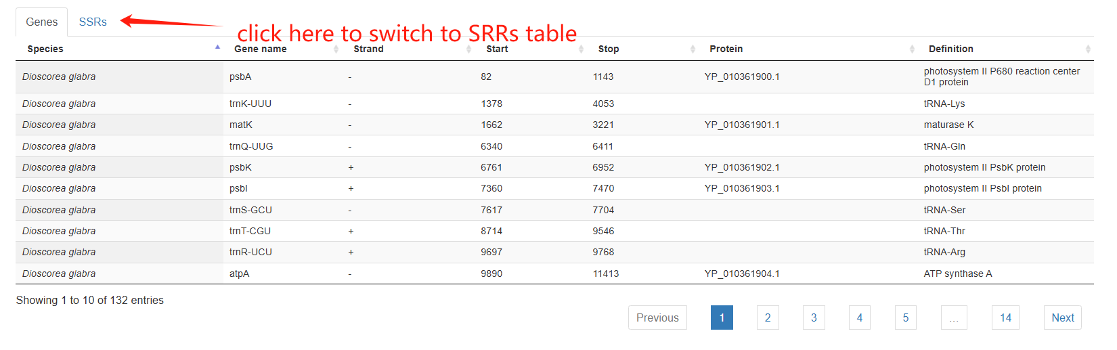Screen dimensions: 1117x350
Task: Navigate to page 4
Action: 859,318
